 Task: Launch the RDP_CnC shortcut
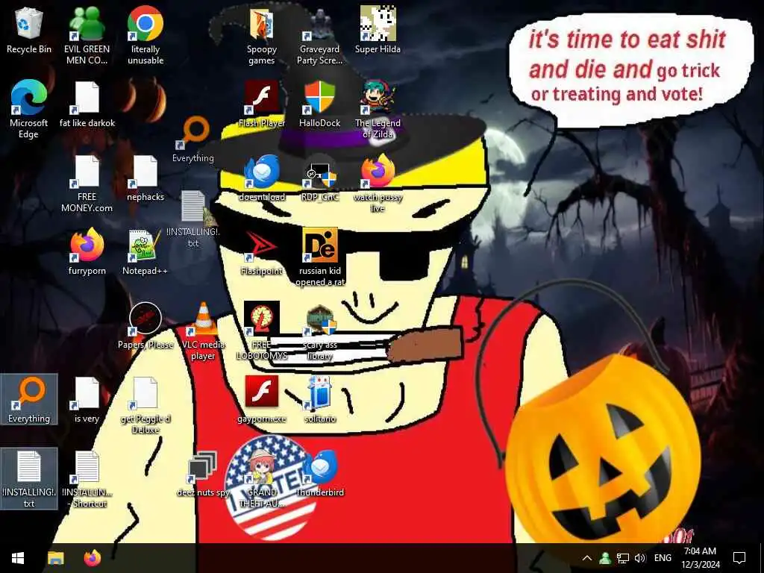click(x=319, y=178)
